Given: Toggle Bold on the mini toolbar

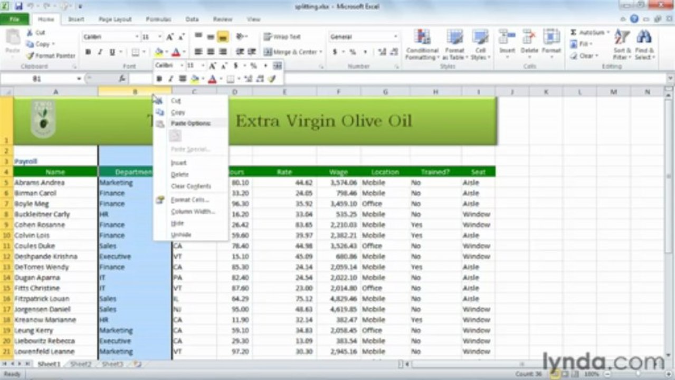Looking at the screenshot, I should tap(159, 79).
